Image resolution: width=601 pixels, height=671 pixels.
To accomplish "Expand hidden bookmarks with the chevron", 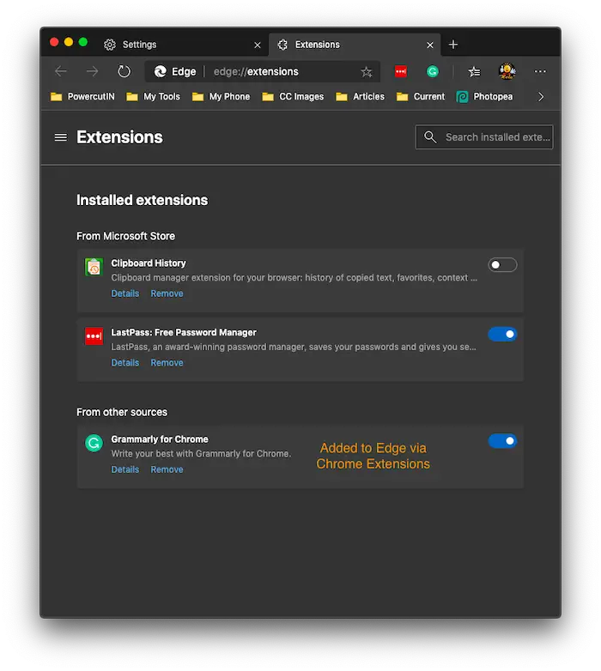I will [541, 97].
